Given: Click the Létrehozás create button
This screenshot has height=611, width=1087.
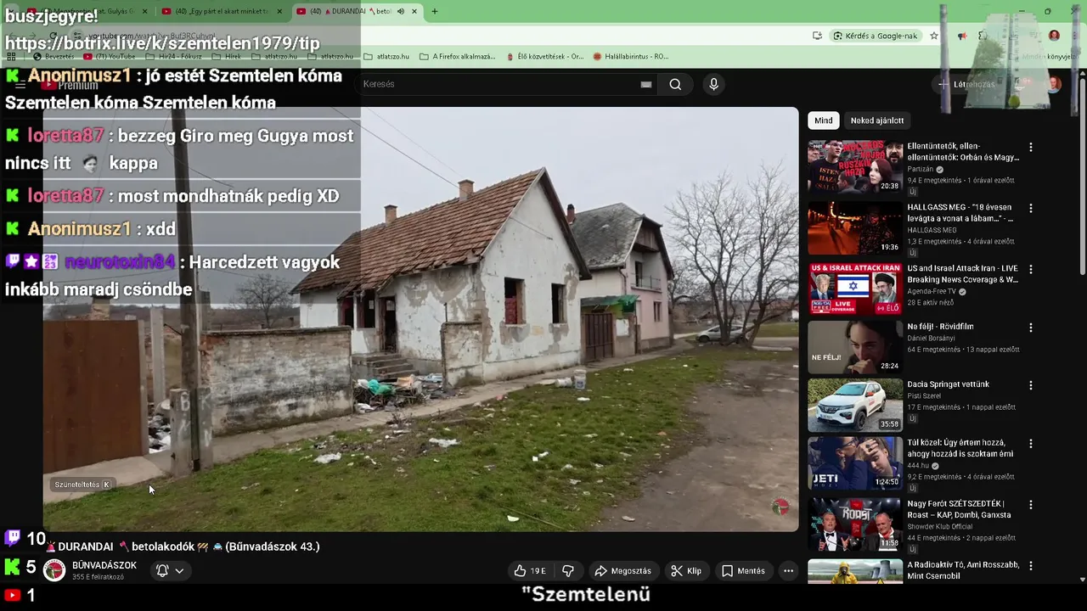Looking at the screenshot, I should [966, 84].
